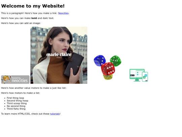Click the 'No second thing' list item
The image size is (182, 137).
[x=16, y=106]
